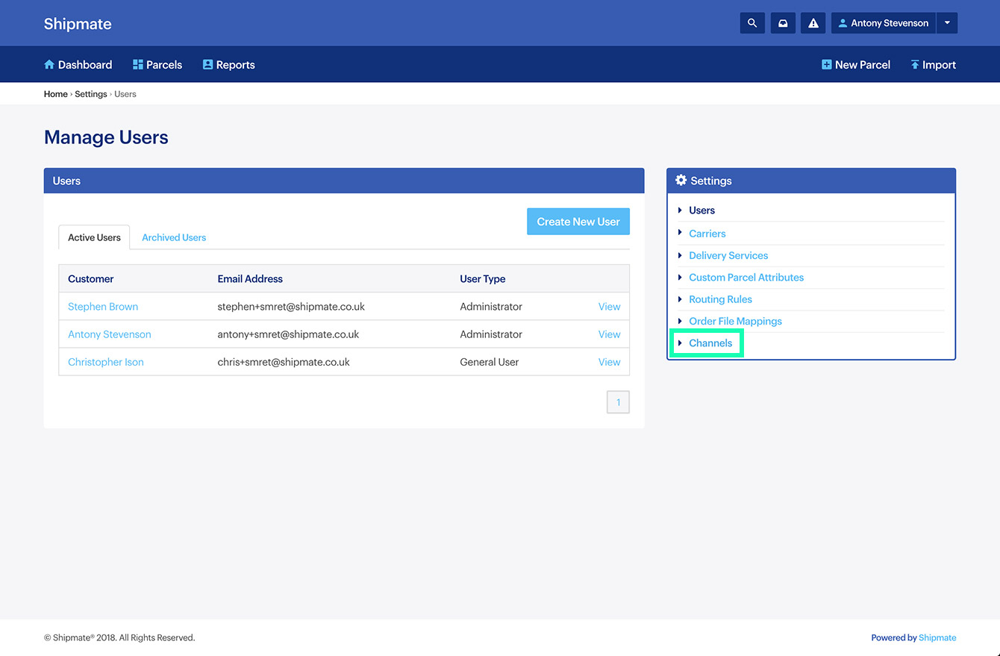The height and width of the screenshot is (656, 1000).
Task: Click View for Christopher Ison
Action: (x=610, y=362)
